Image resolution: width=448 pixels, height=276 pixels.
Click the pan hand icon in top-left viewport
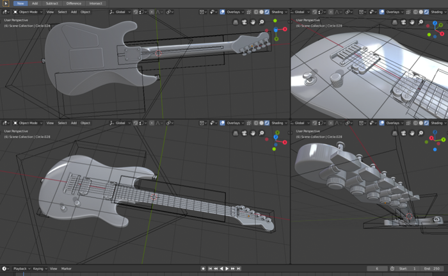tap(253, 22)
